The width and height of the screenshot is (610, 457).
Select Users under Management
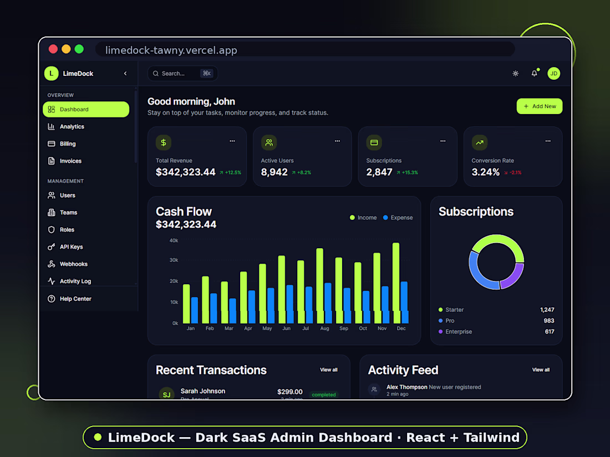click(x=86, y=196)
